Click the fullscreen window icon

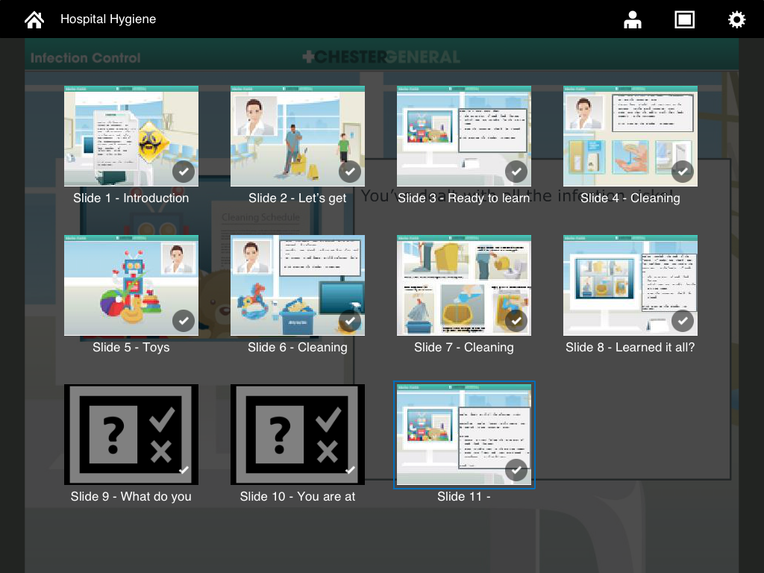click(684, 19)
